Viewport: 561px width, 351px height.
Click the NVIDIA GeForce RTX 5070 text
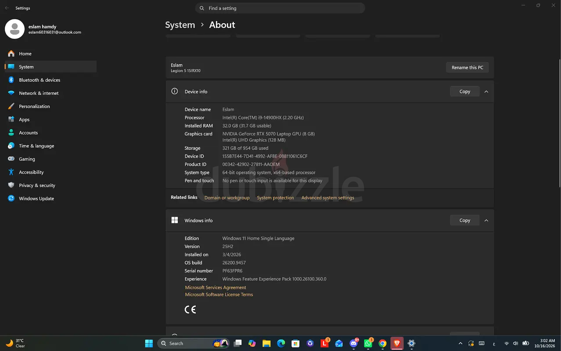click(x=268, y=134)
